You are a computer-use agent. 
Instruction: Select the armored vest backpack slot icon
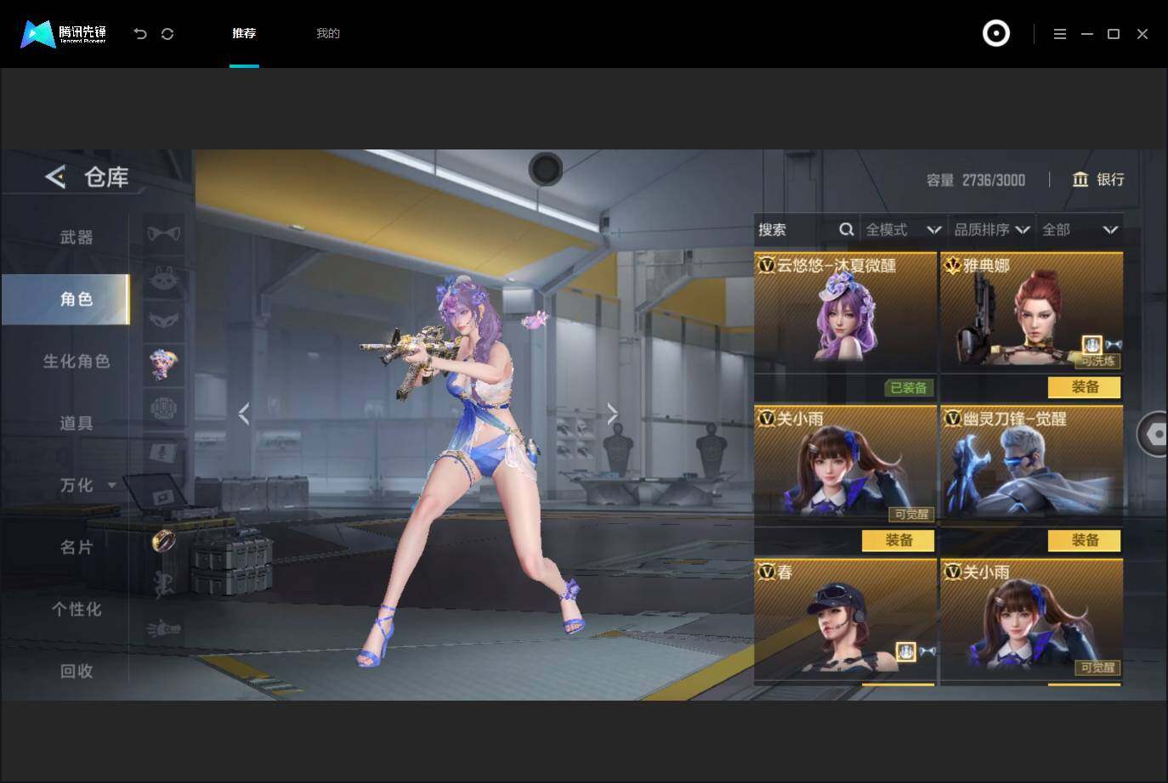coord(163,408)
